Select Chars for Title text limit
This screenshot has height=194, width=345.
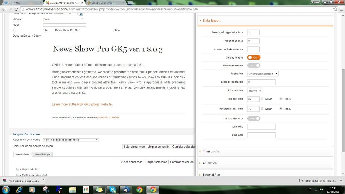[x=281, y=99]
